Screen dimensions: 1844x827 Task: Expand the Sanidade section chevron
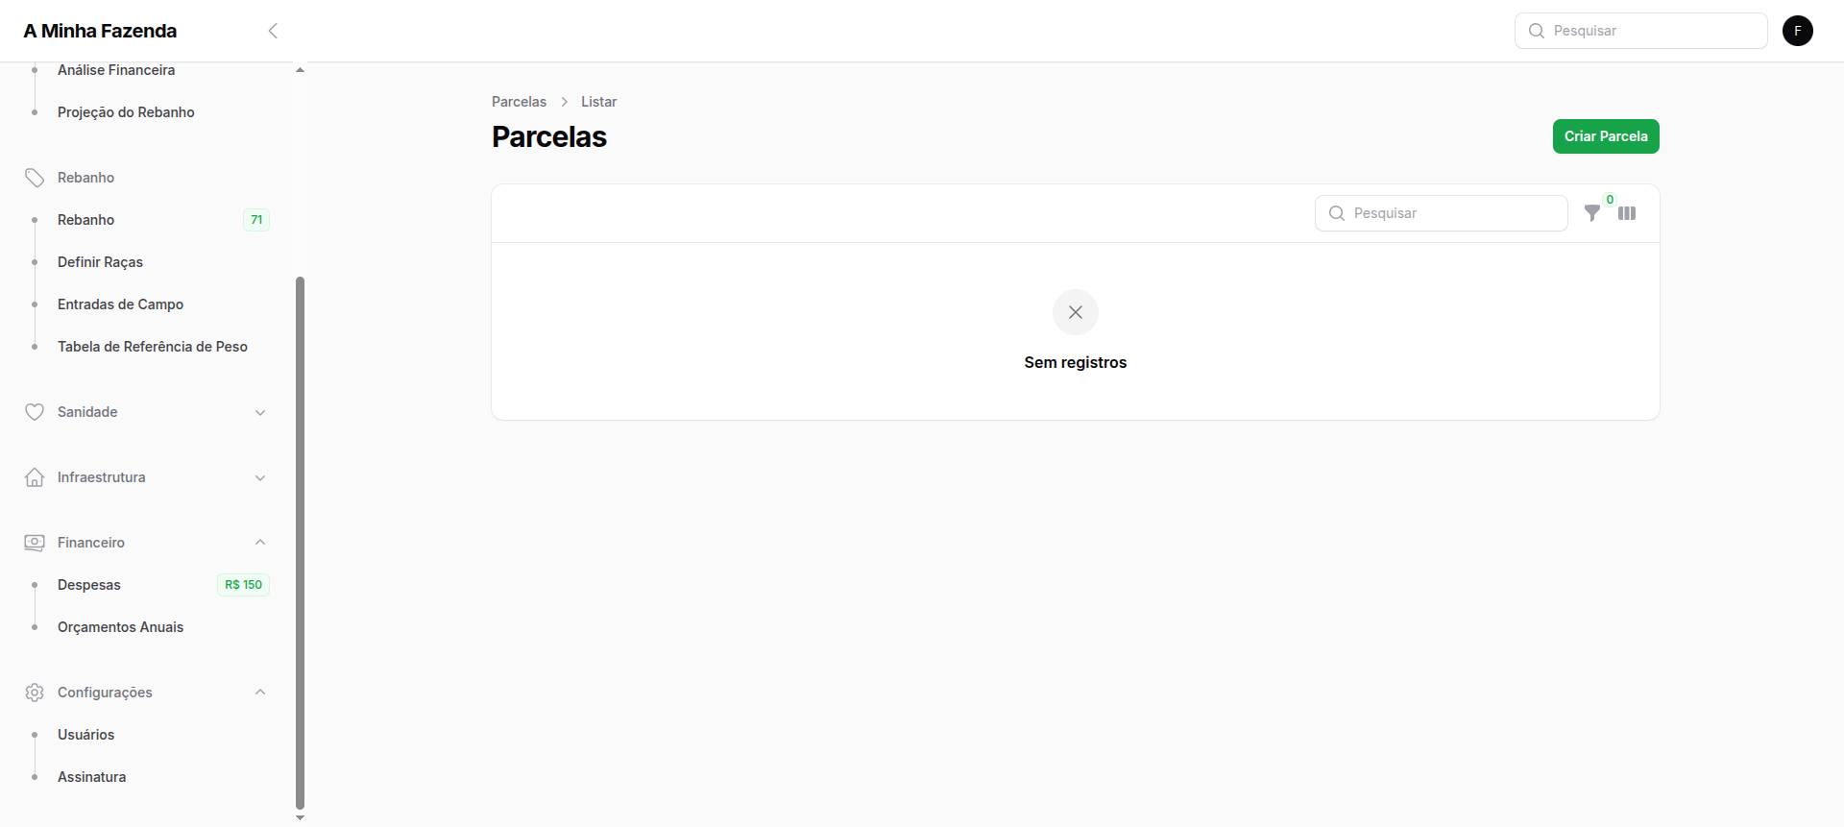[x=260, y=412]
